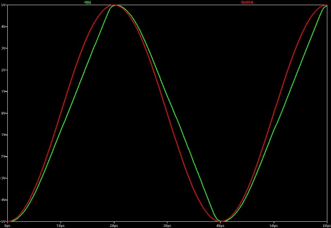331x228 pixels.
Task: Click the 30µs label on the time axis
Action: coord(167,225)
